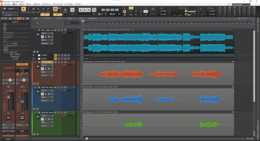The image size is (260, 141).
Task: Arm recording with the Record button
Action: point(94,10)
